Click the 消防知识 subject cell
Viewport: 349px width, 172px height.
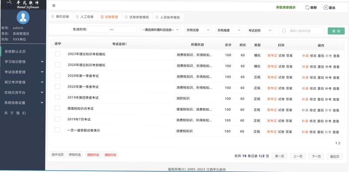pyautogui.click(x=183, y=98)
